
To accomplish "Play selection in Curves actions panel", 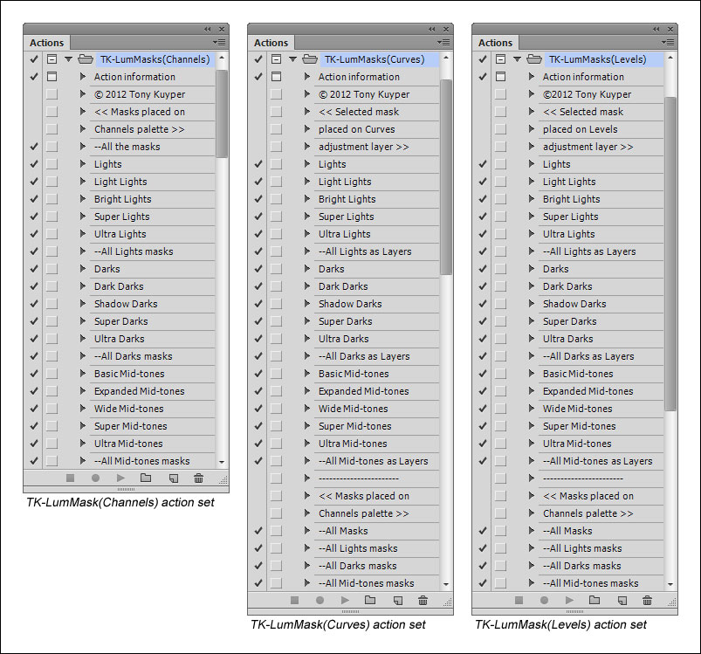I will pyautogui.click(x=345, y=601).
